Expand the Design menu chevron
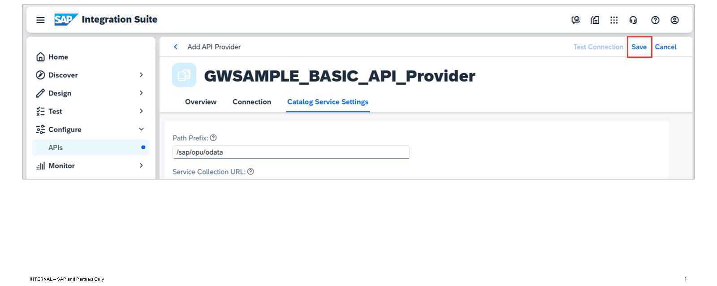 click(141, 93)
